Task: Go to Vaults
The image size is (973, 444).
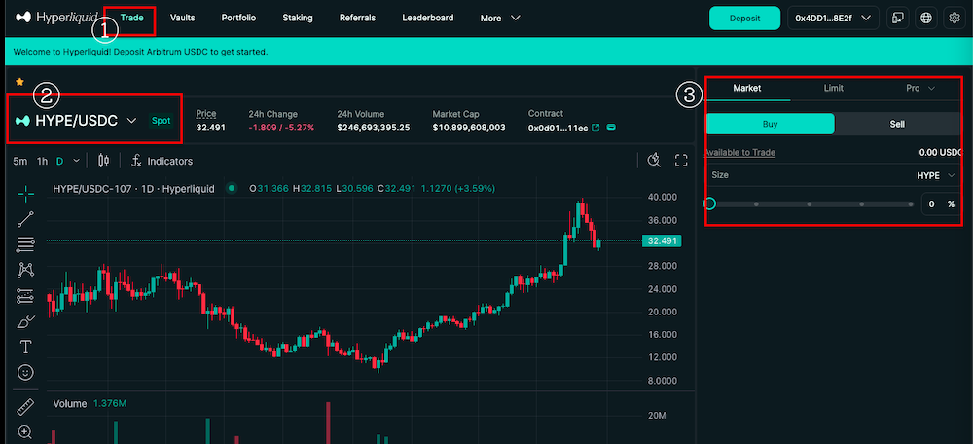Action: pyautogui.click(x=183, y=18)
